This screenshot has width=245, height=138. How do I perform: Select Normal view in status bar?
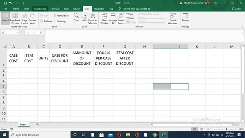194,129
